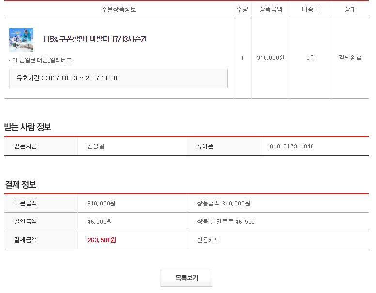
Task: Select the discount amount 46,500원
Action: pos(99,221)
